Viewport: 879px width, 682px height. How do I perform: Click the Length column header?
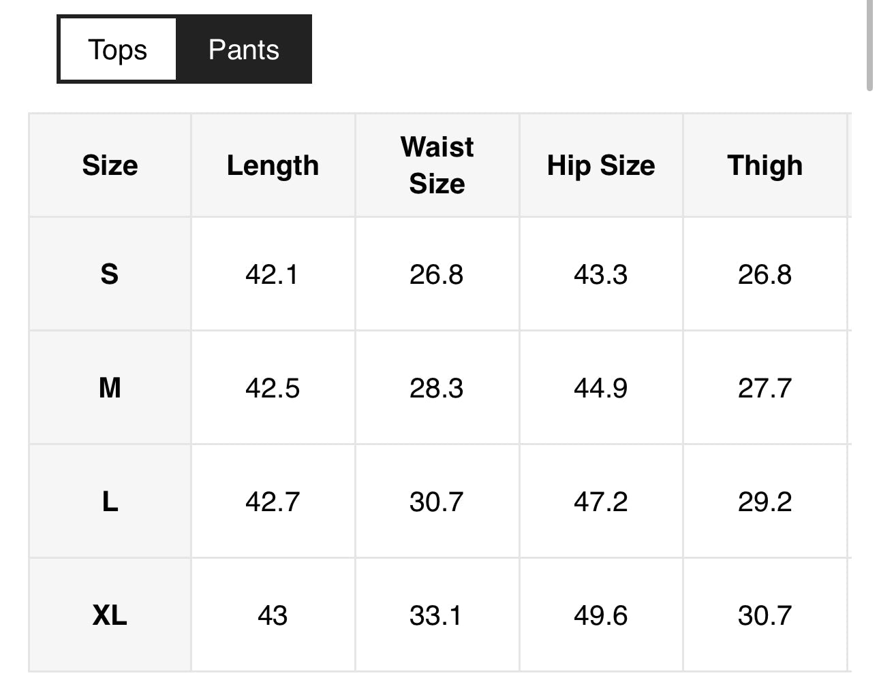pos(273,165)
